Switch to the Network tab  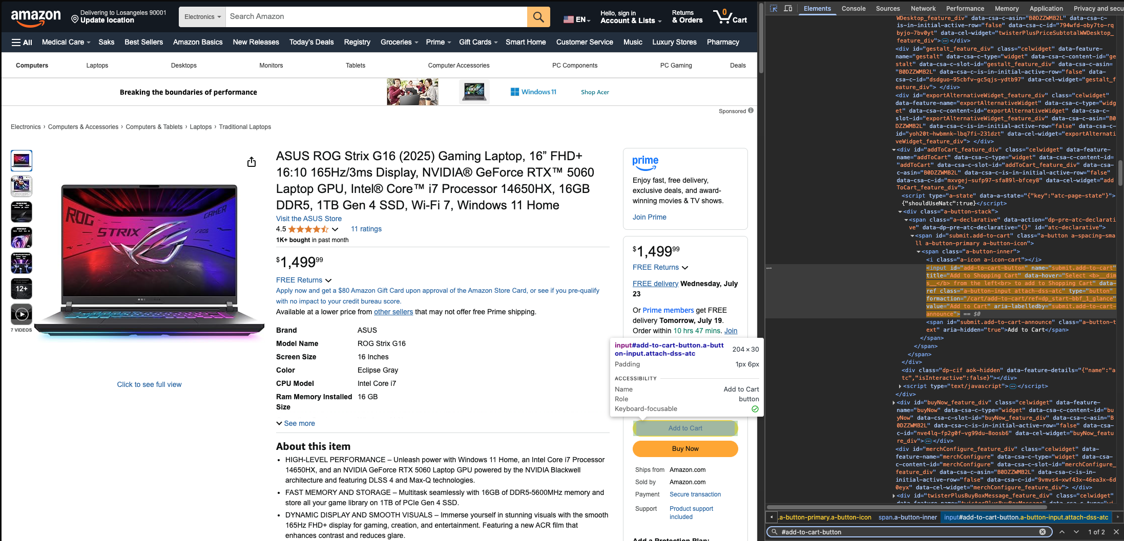coord(923,9)
